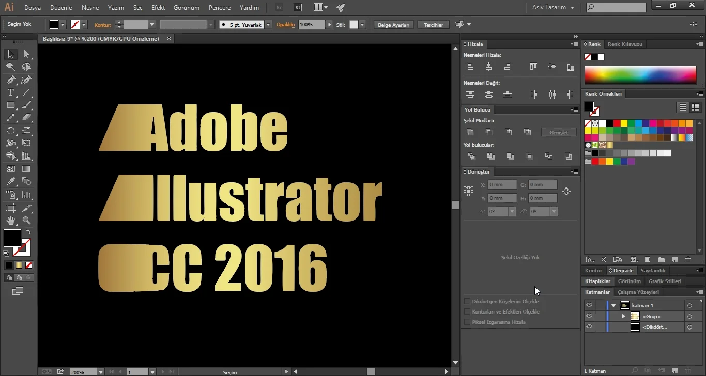
Task: Switch swatches to thumbnail grid view
Action: click(x=696, y=107)
